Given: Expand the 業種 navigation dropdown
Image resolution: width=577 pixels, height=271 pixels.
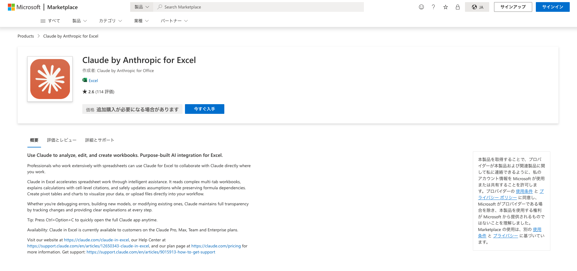Looking at the screenshot, I should point(141,21).
